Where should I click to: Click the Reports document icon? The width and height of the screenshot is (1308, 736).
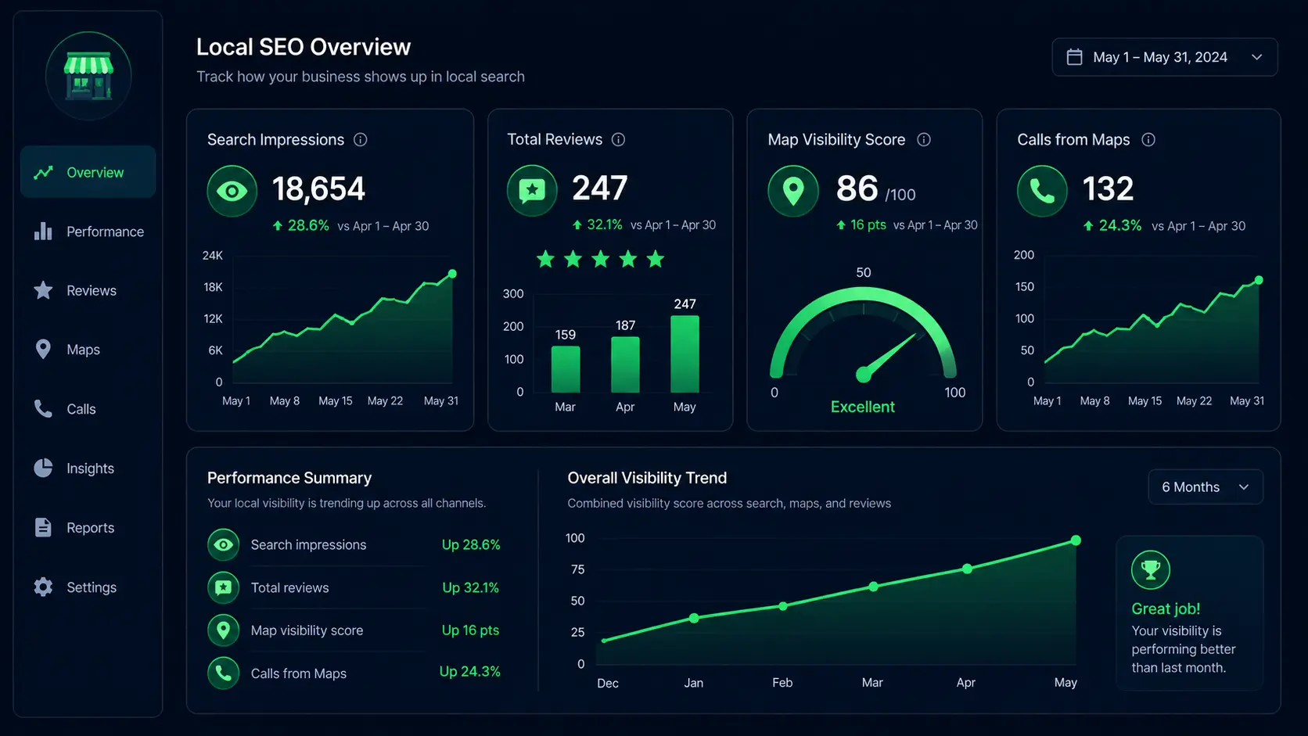tap(43, 527)
